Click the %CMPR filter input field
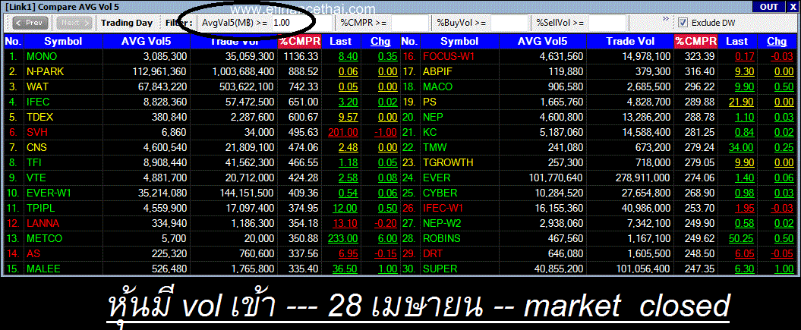This screenshot has width=801, height=330. (x=410, y=23)
